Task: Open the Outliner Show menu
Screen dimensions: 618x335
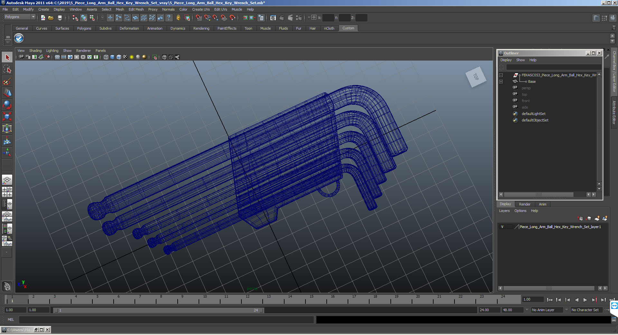Action: (520, 60)
